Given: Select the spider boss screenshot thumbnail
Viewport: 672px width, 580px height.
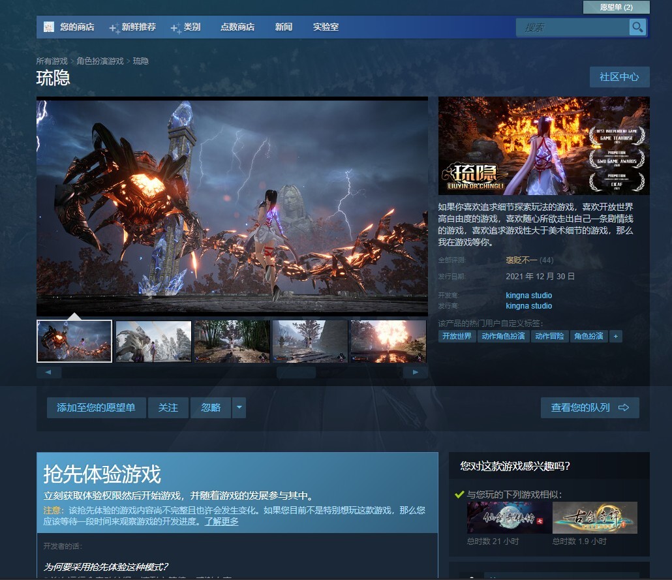Looking at the screenshot, I should [74, 341].
